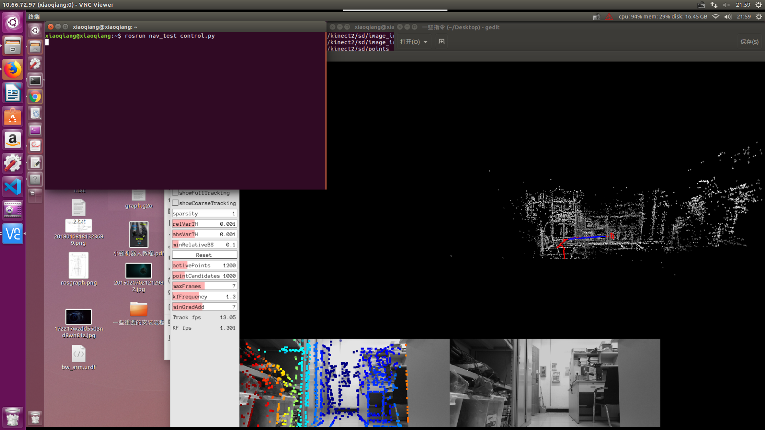Toggle showCoarseTracking checkbox
This screenshot has width=765, height=430.
(x=175, y=203)
